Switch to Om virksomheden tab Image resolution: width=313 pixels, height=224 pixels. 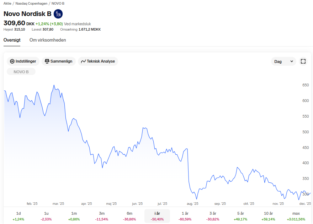[x=48, y=40]
